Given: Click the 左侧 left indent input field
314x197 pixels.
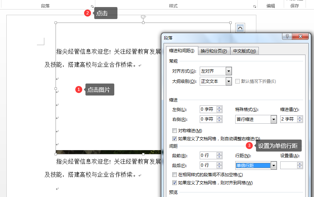Looking at the screenshot, I should click(209, 109).
